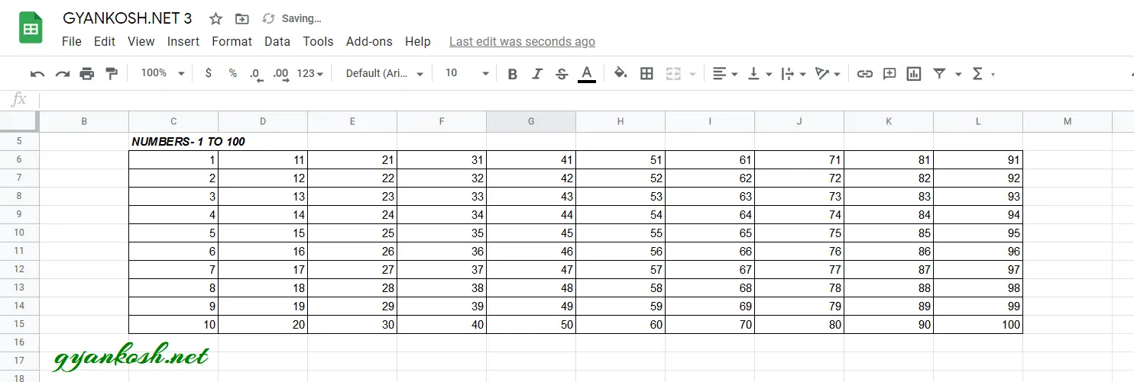1134x382 pixels.
Task: Insert a chart using the chart icon
Action: [913, 74]
